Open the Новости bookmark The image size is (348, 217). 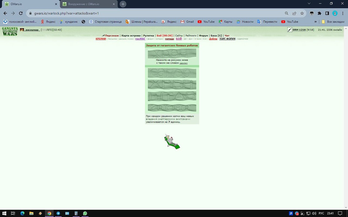pyautogui.click(x=245, y=22)
